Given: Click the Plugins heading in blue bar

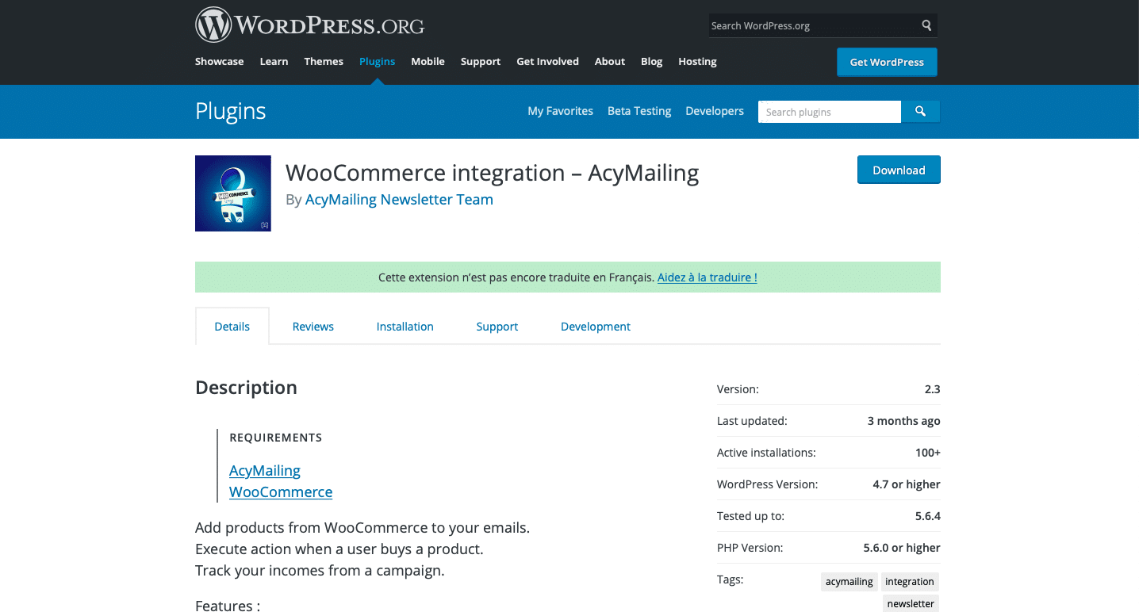Looking at the screenshot, I should pyautogui.click(x=231, y=111).
